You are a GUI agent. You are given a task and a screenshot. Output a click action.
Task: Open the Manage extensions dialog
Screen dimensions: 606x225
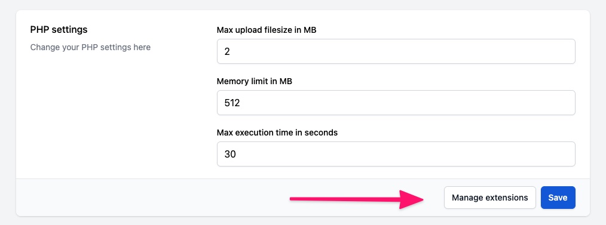(489, 198)
